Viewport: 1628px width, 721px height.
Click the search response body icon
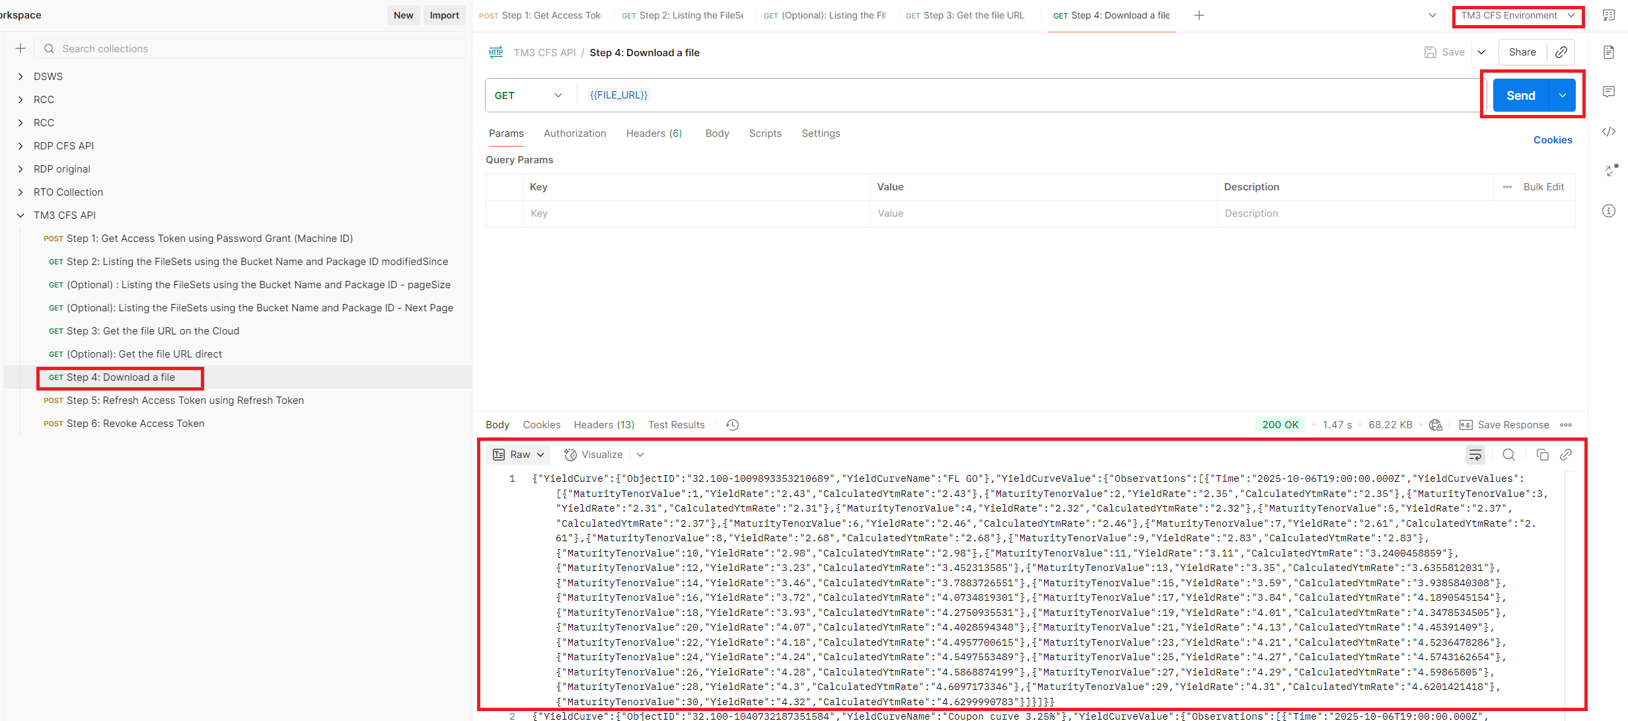1508,455
